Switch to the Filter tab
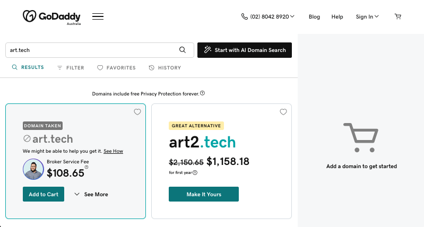This screenshot has height=227, width=424. 71,68
